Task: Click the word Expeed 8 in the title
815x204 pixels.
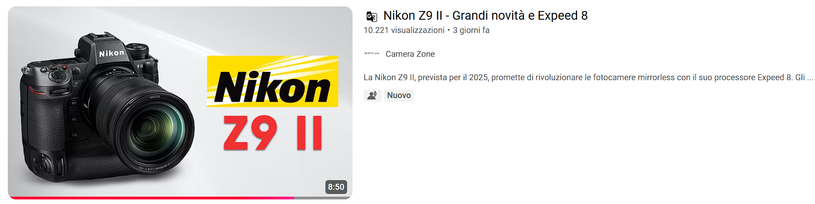Action: pyautogui.click(x=563, y=16)
